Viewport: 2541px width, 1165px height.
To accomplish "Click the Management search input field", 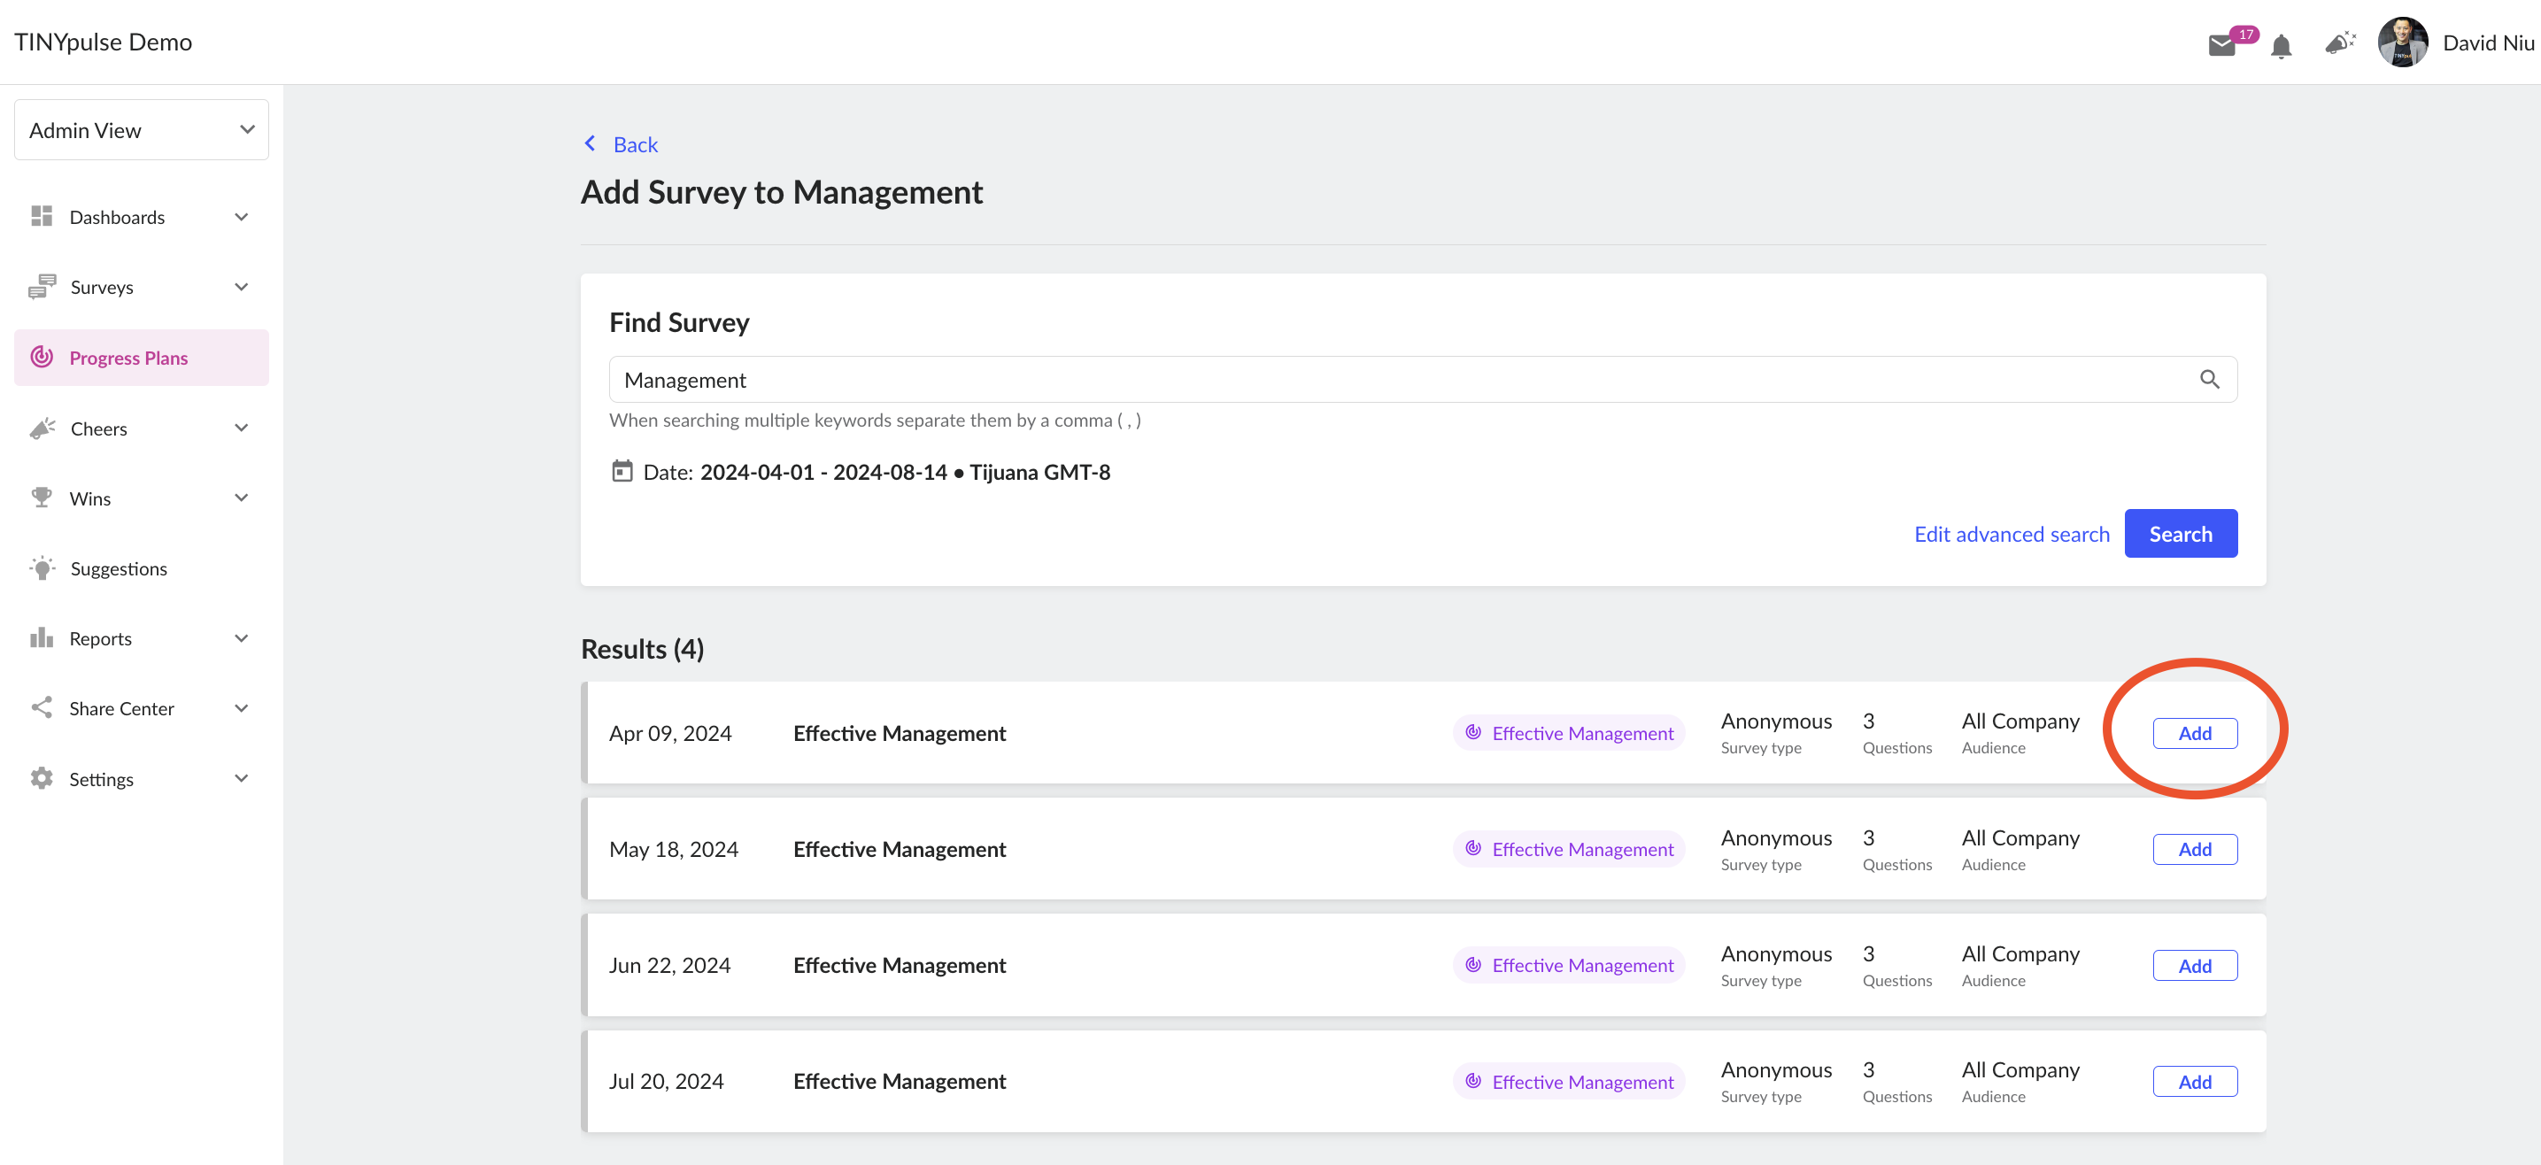I will click(1423, 379).
